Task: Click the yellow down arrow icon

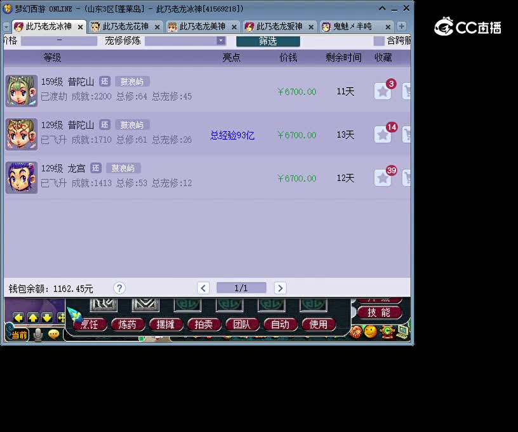Action: (x=47, y=318)
